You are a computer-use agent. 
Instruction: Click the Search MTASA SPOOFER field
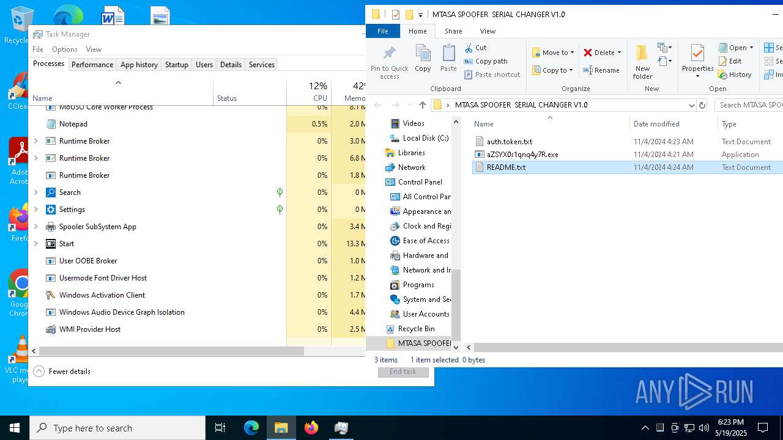[x=749, y=105]
